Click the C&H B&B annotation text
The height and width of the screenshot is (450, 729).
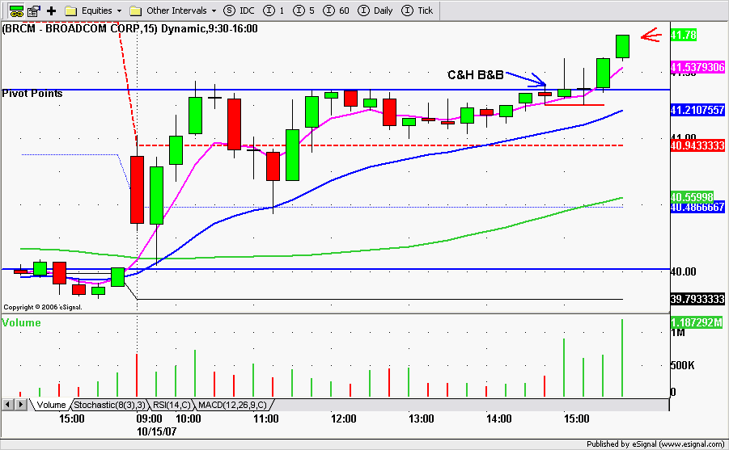[475, 75]
